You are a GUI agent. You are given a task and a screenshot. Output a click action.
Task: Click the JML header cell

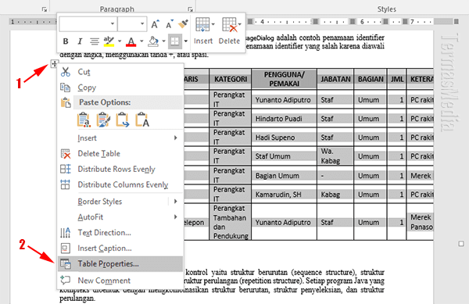point(396,79)
